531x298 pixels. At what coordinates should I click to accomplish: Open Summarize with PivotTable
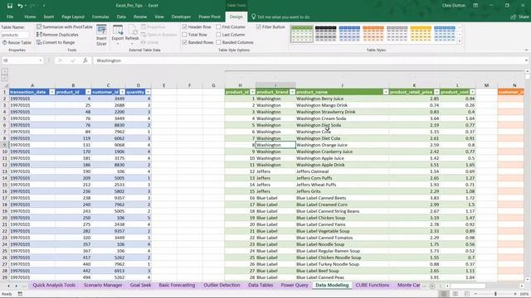(x=65, y=26)
